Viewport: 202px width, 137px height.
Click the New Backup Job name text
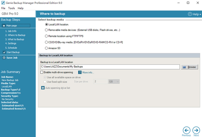(x=10, y=80)
